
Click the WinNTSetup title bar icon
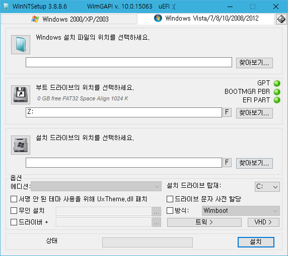click(6, 7)
